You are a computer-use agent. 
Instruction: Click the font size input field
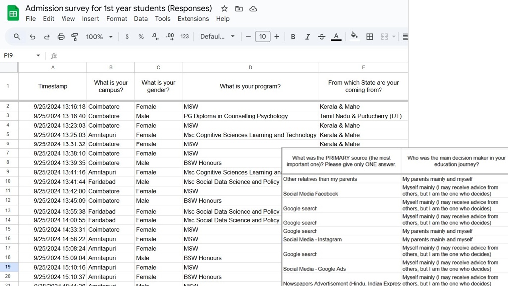coord(262,37)
